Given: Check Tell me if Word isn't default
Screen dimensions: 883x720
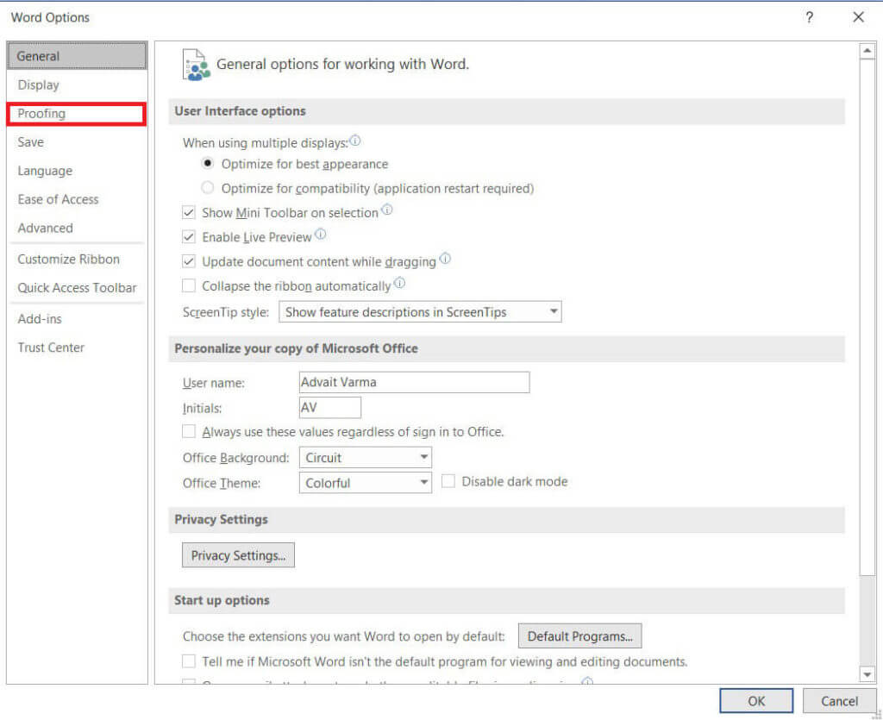Looking at the screenshot, I should [x=189, y=661].
